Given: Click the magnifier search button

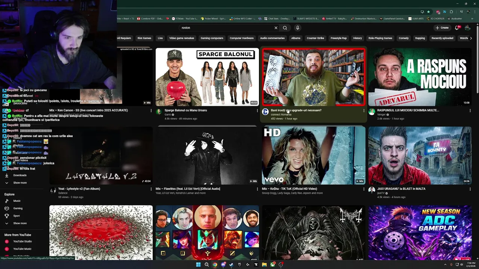Looking at the screenshot, I should [285, 28].
